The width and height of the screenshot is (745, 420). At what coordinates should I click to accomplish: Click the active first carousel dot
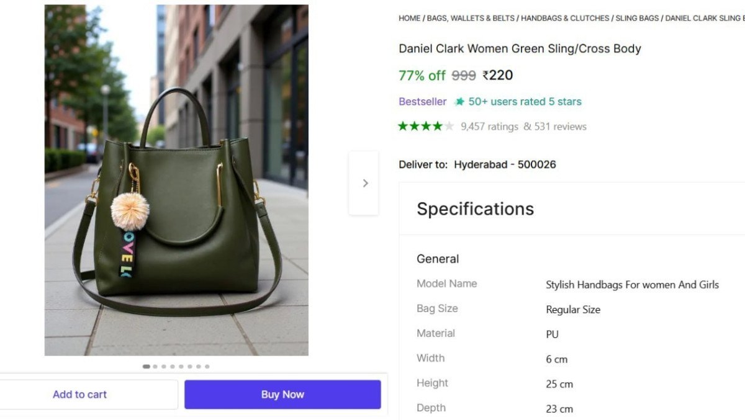tap(147, 367)
